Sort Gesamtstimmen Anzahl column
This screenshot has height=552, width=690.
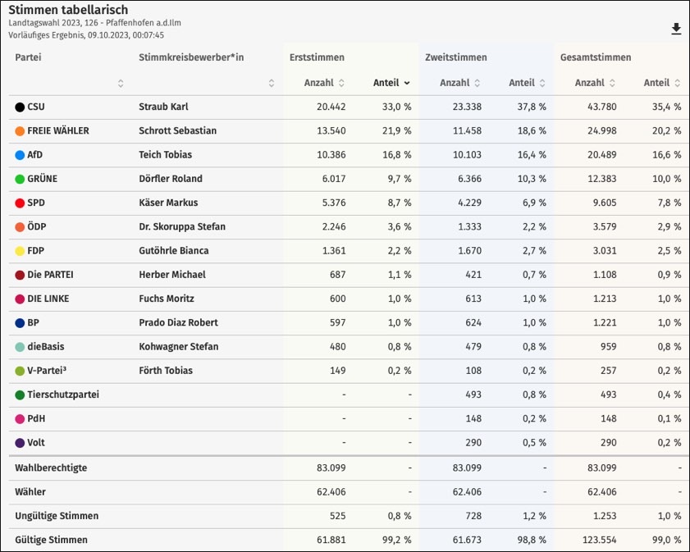click(x=612, y=83)
